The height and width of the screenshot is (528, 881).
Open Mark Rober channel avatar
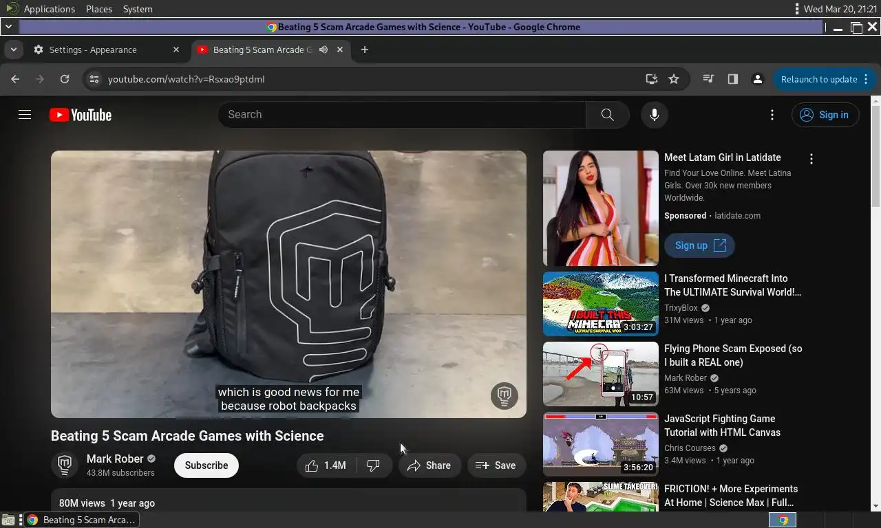click(65, 465)
